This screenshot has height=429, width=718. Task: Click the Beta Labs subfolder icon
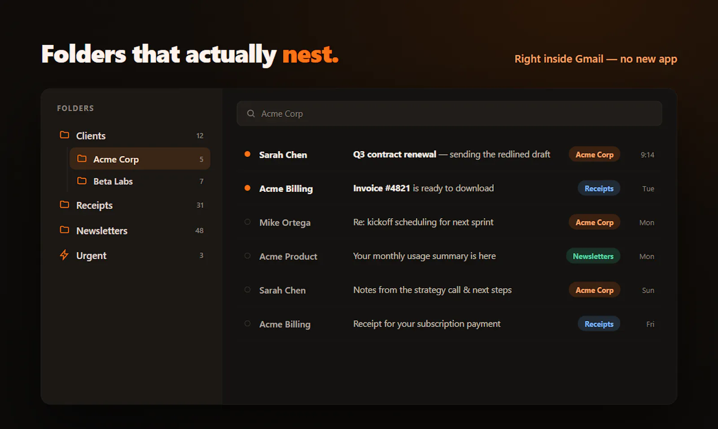pyautogui.click(x=82, y=181)
